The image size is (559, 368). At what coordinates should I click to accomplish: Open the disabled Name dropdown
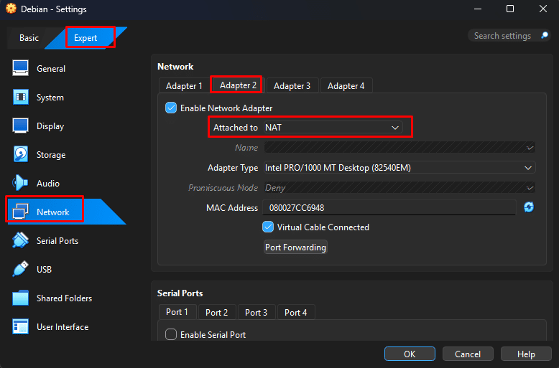point(399,147)
